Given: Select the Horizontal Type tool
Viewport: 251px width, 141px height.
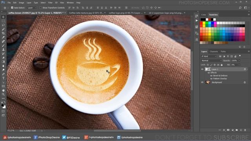Looking at the screenshot, I should tap(3, 78).
